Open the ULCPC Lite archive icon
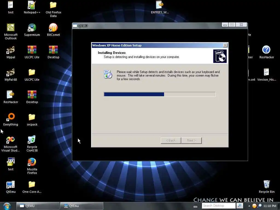 coord(32,50)
